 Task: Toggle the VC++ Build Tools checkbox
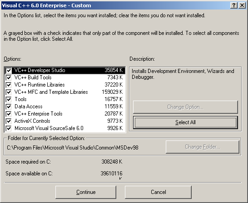[x=8, y=77]
